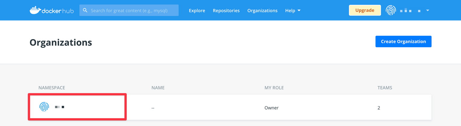The width and height of the screenshot is (461, 126).
Task: Click the teams count 2
Action: [379, 108]
